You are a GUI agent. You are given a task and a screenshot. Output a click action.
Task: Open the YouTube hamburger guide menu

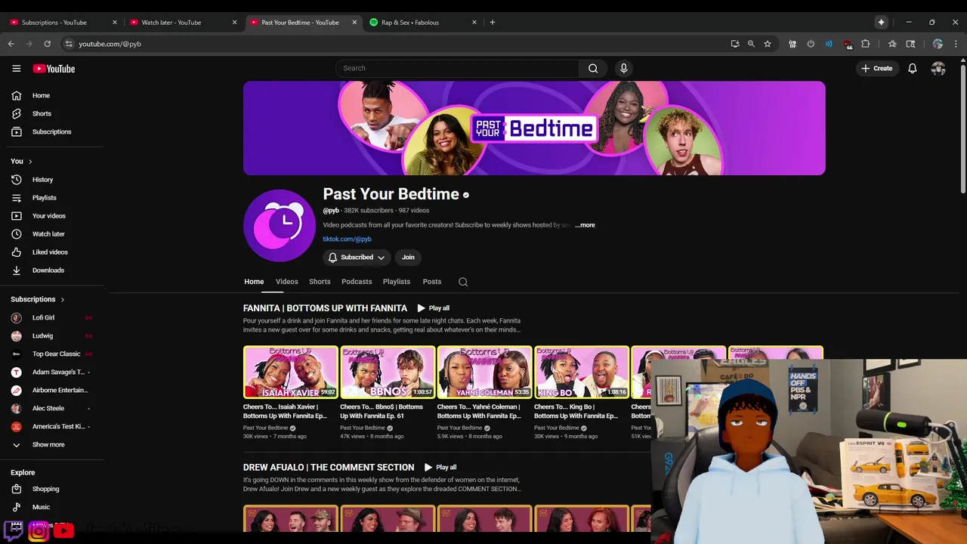point(16,68)
